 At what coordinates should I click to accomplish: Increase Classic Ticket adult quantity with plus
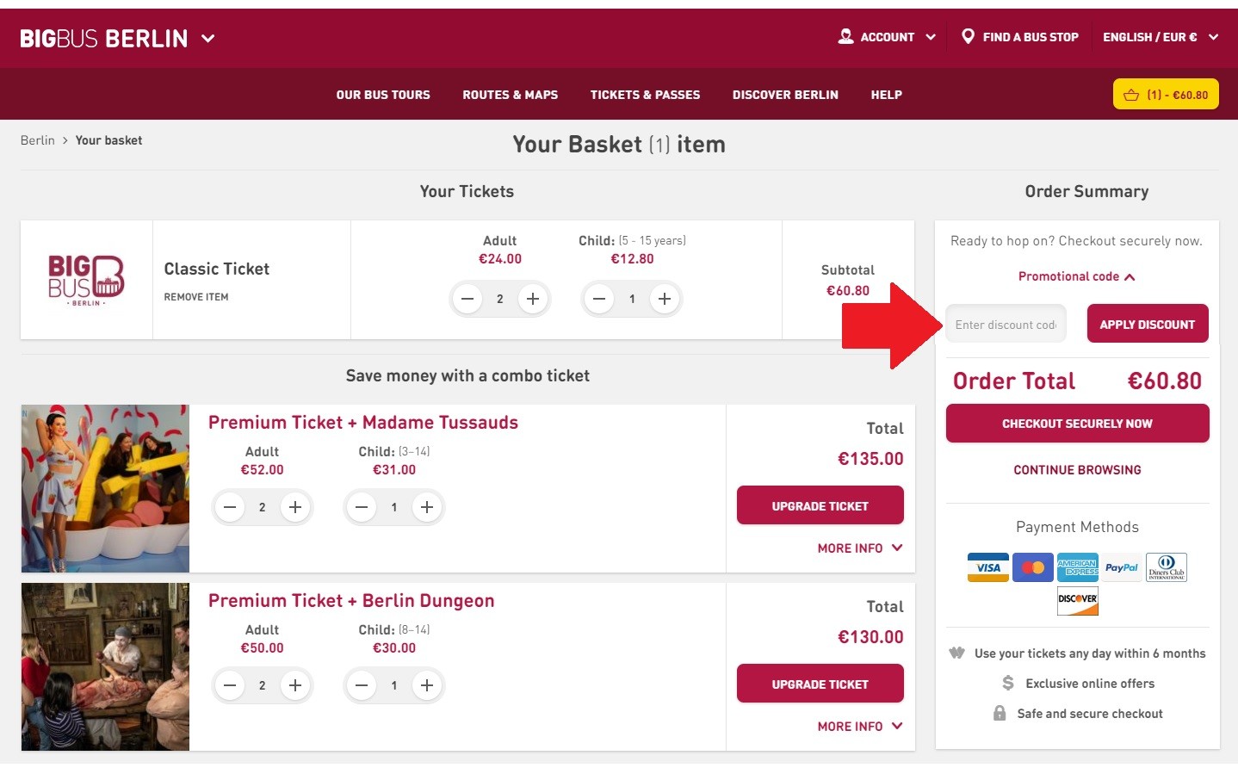point(533,299)
